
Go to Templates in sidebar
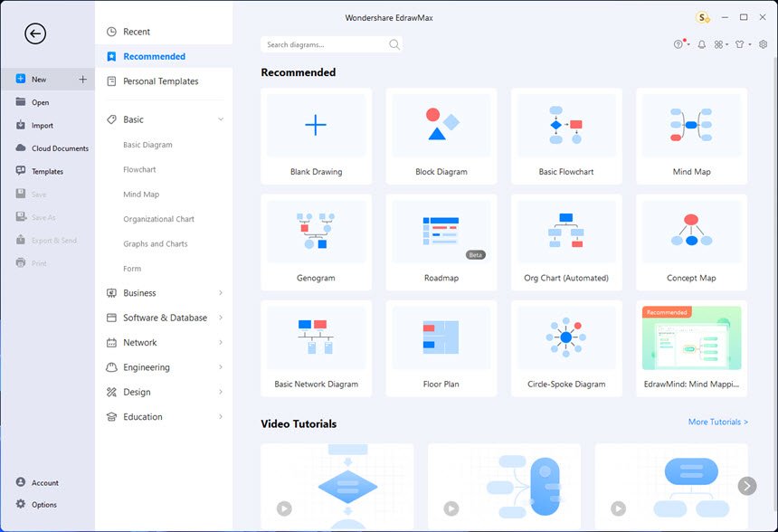pos(39,171)
